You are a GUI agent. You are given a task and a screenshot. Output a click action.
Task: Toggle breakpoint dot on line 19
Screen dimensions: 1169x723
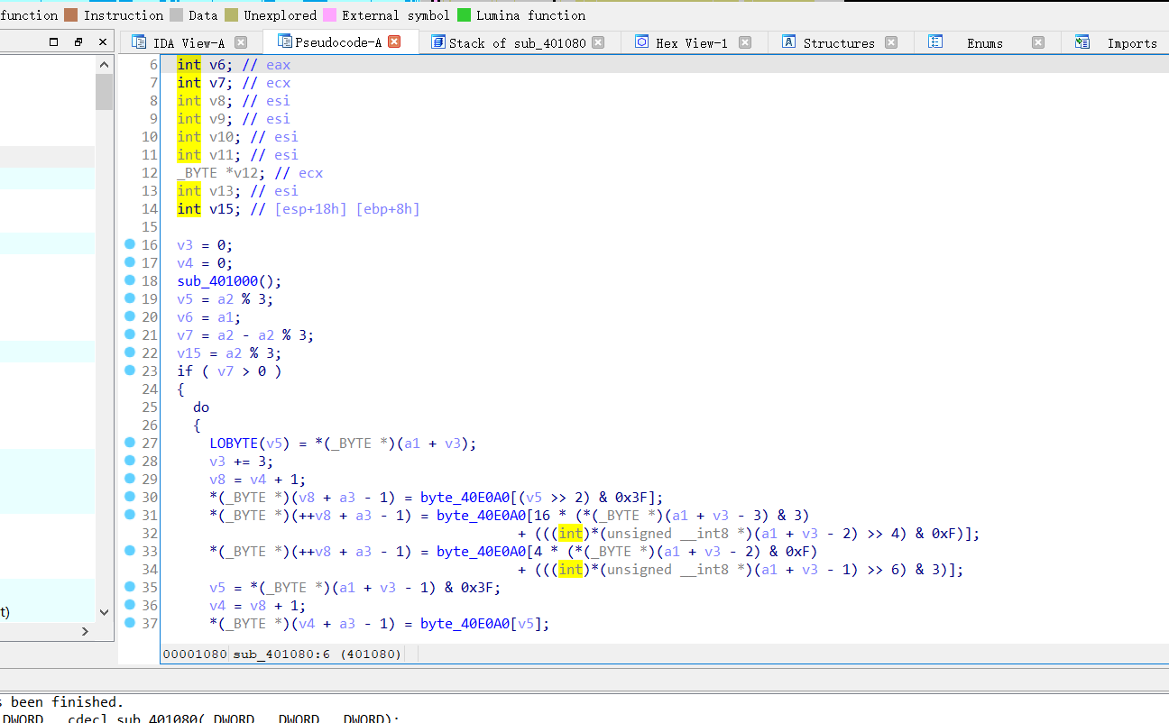point(130,298)
